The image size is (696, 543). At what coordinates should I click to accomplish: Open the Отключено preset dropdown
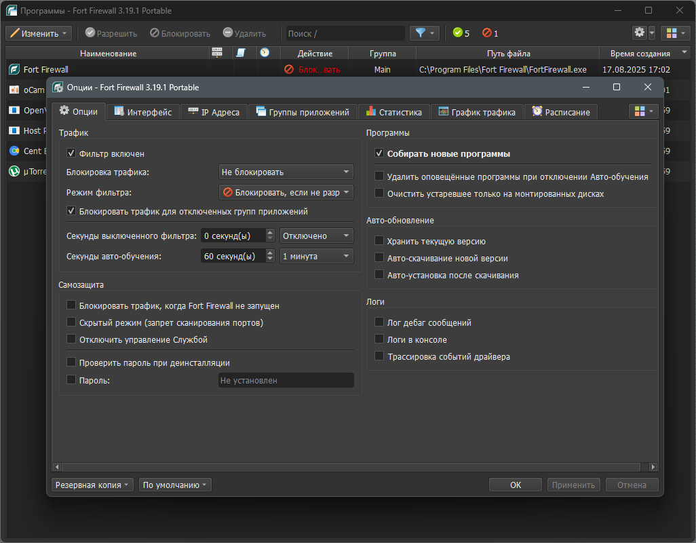coord(317,236)
